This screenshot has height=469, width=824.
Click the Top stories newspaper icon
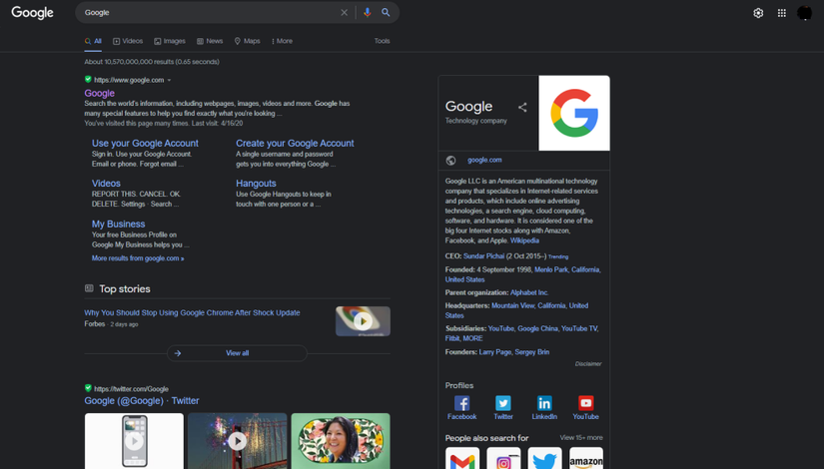[x=89, y=288]
